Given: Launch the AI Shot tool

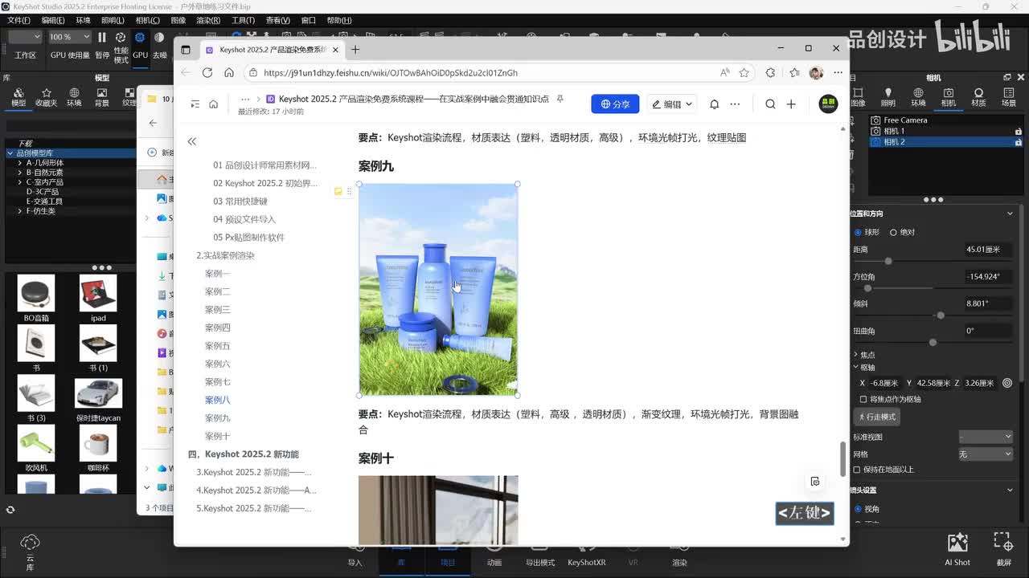Looking at the screenshot, I should coord(957,550).
